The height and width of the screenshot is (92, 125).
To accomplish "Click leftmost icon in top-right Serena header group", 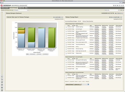I will [114, 6].
